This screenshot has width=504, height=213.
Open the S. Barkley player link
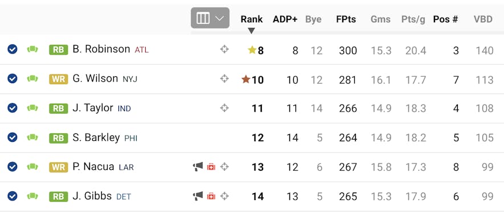96,137
